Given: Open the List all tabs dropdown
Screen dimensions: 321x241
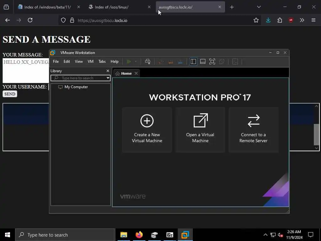Looking at the screenshot, I should [259, 7].
